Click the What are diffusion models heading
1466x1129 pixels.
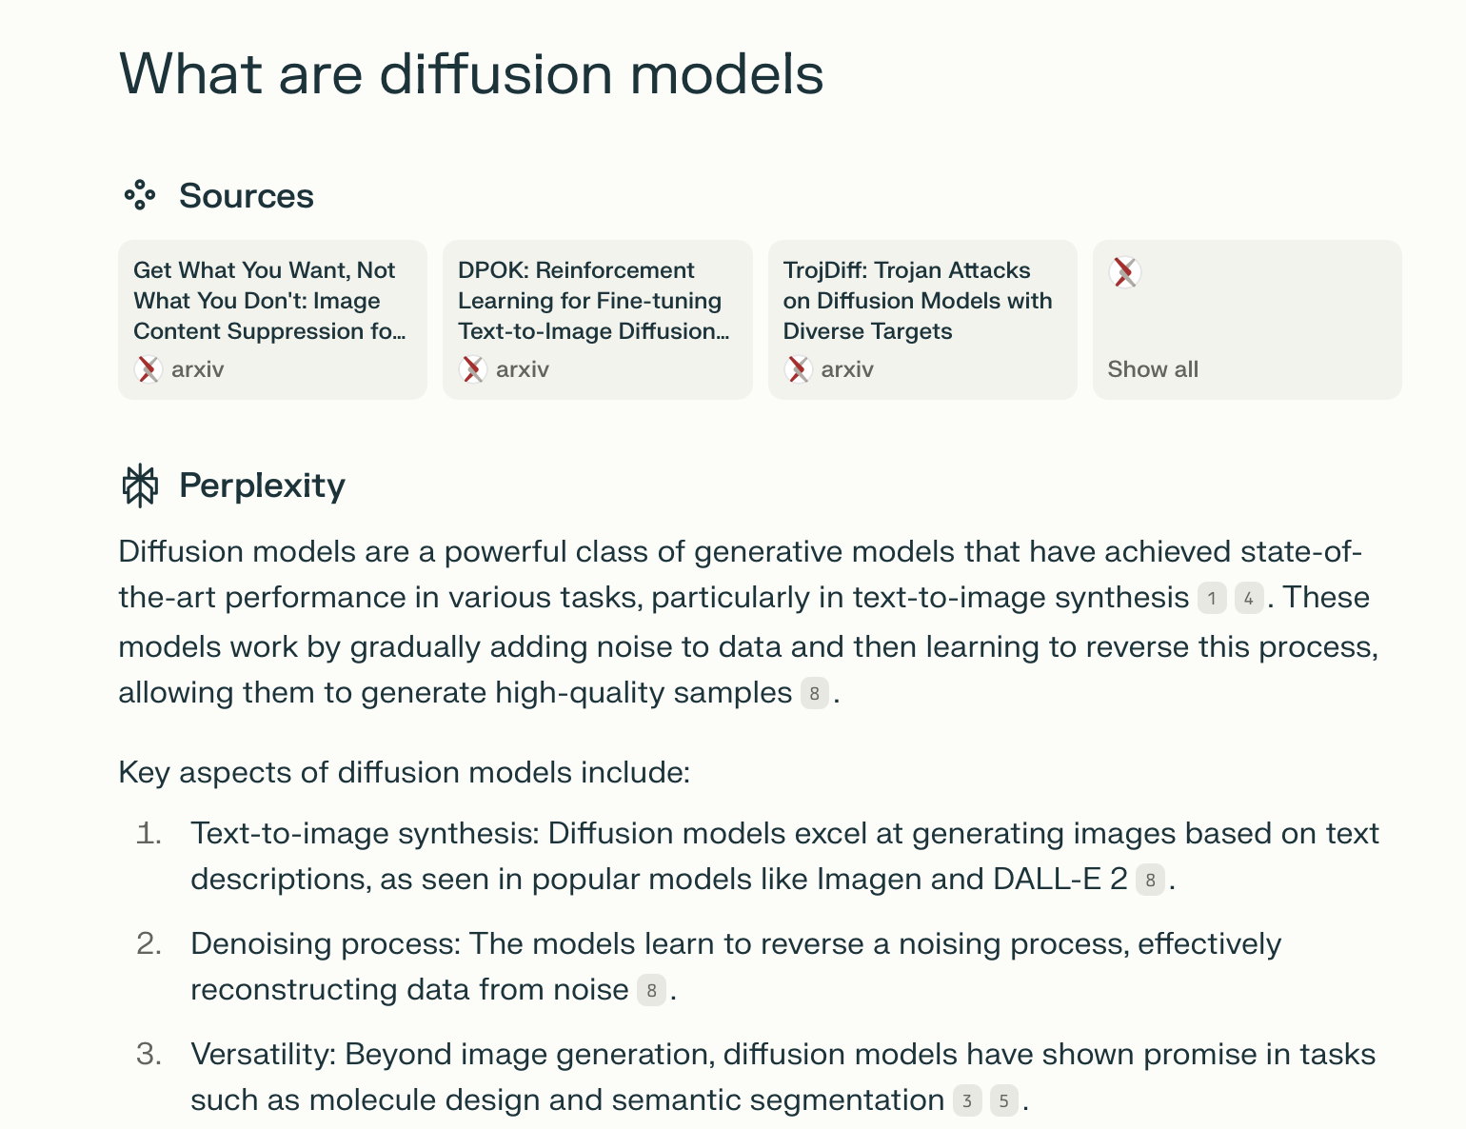pyautogui.click(x=471, y=73)
